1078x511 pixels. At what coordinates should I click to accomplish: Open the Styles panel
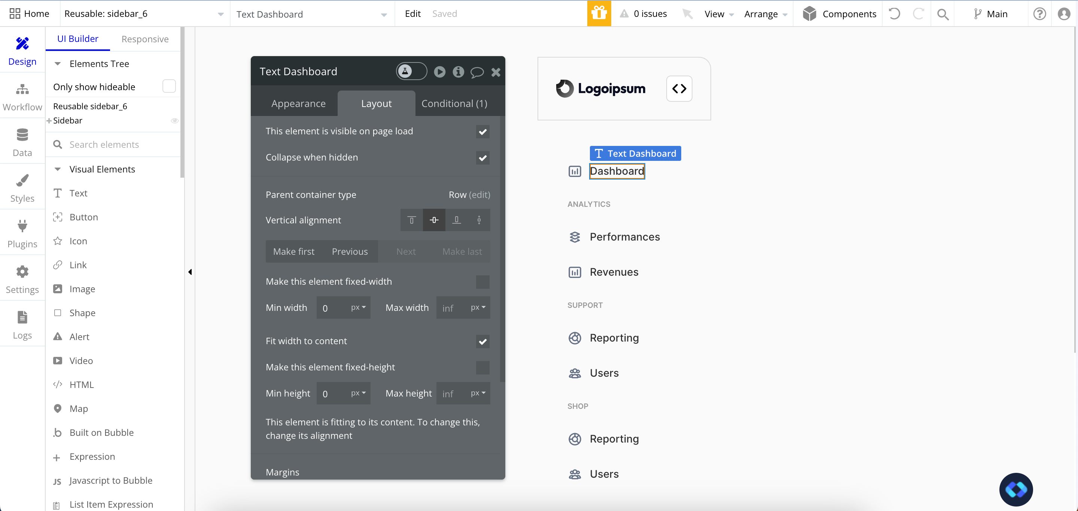point(22,187)
